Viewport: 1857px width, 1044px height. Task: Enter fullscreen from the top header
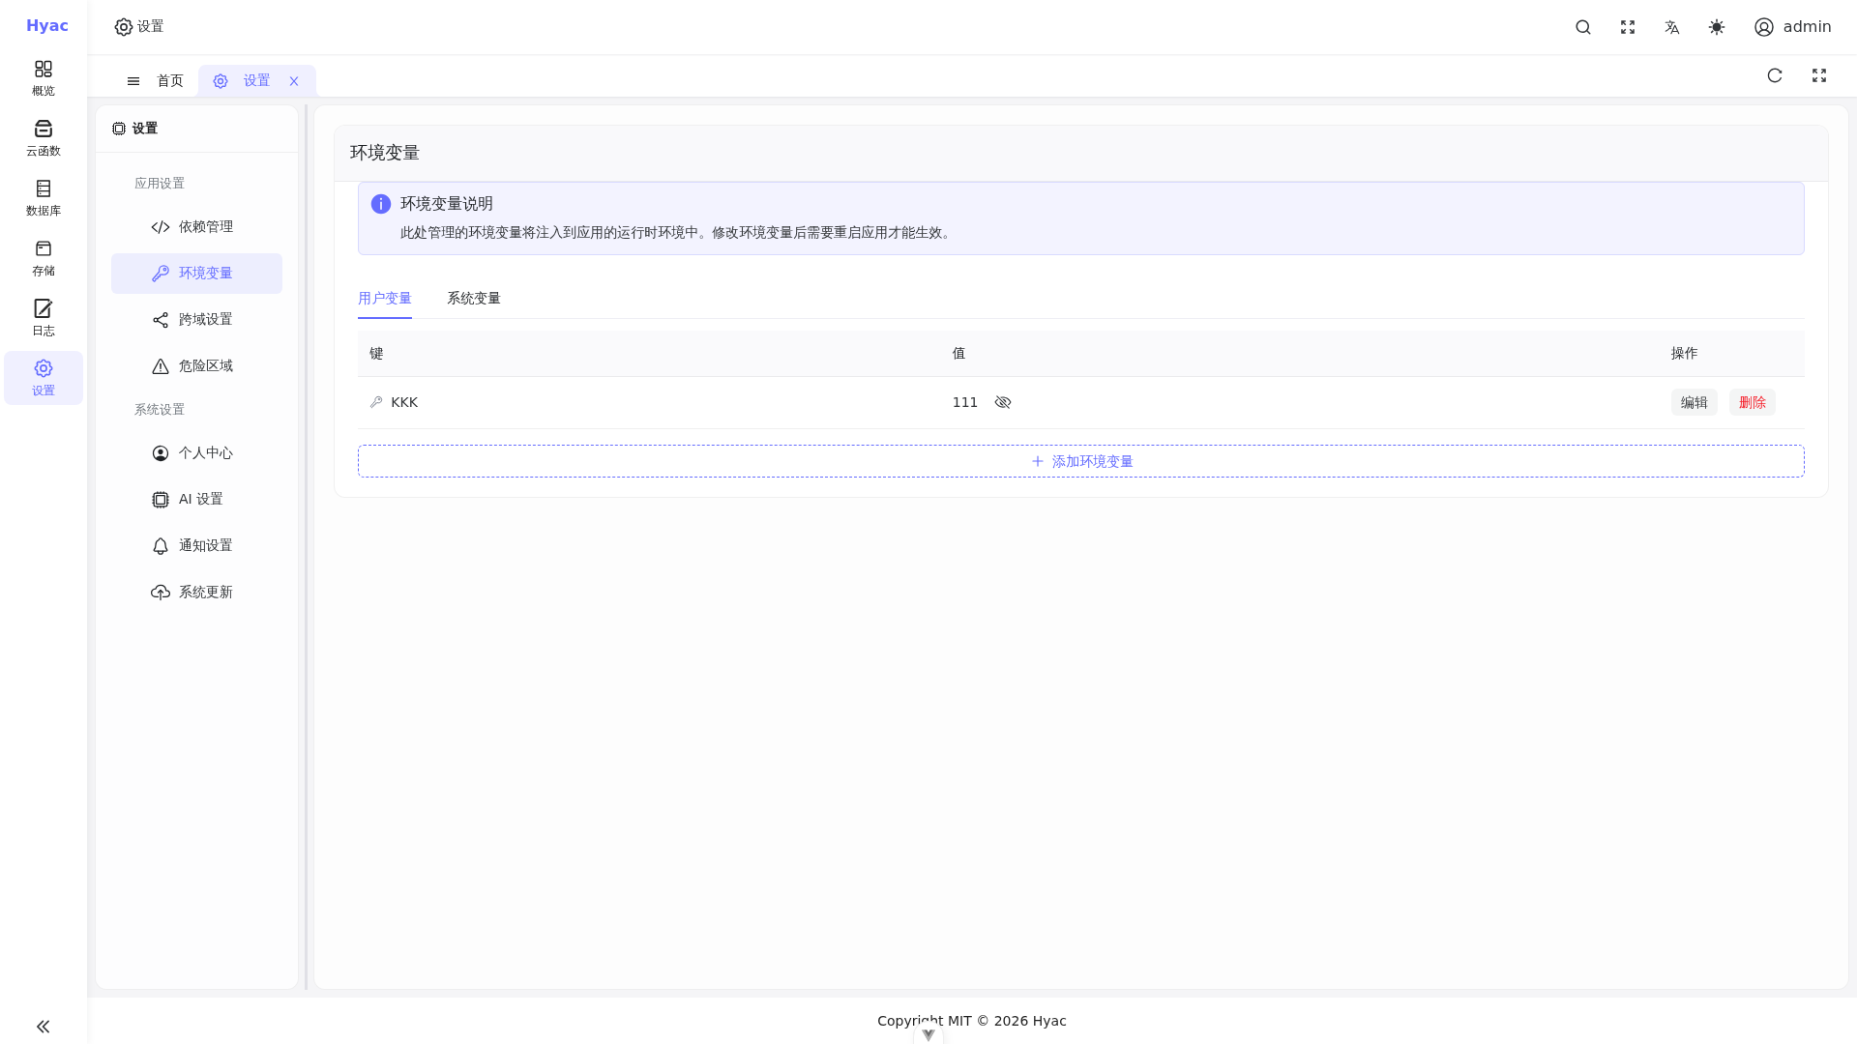coord(1628,27)
